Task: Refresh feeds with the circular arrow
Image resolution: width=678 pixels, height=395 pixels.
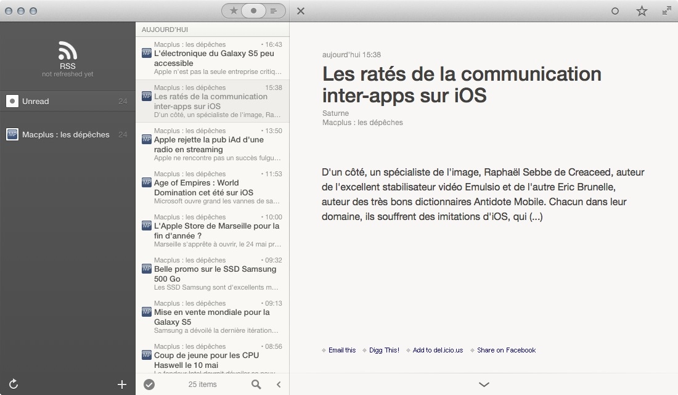Action: coord(14,384)
